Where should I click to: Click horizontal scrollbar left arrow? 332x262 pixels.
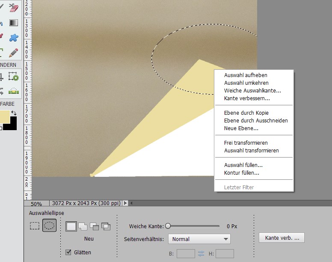pyautogui.click(x=131, y=203)
